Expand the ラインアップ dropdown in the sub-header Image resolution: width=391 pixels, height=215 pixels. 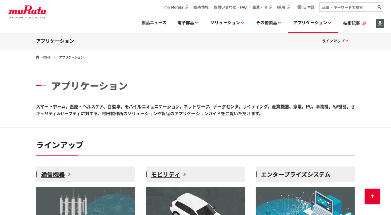(x=335, y=41)
